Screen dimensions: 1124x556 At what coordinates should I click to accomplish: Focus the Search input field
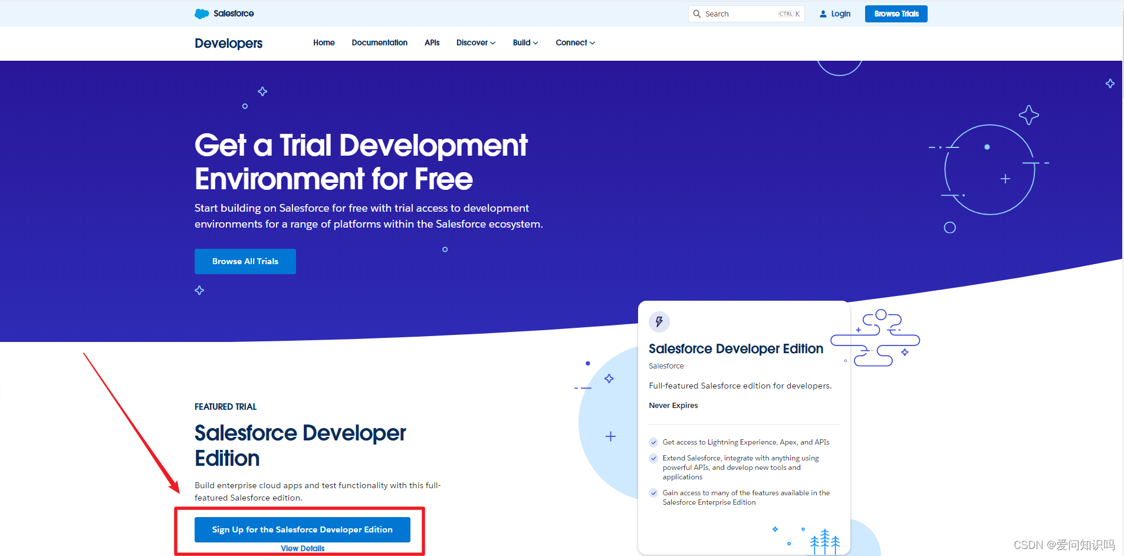coord(747,14)
